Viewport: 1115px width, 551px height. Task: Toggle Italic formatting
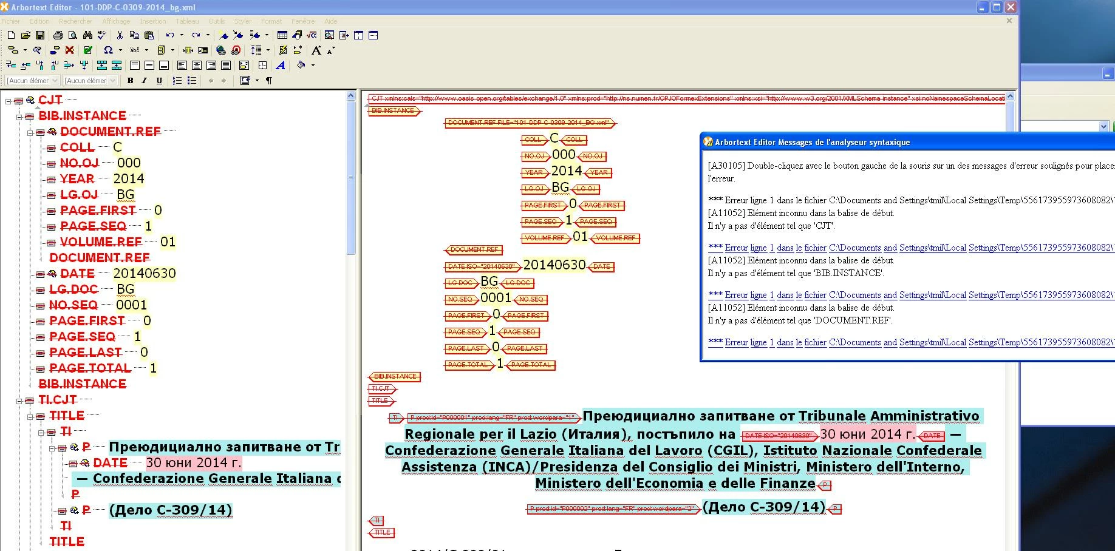[144, 81]
